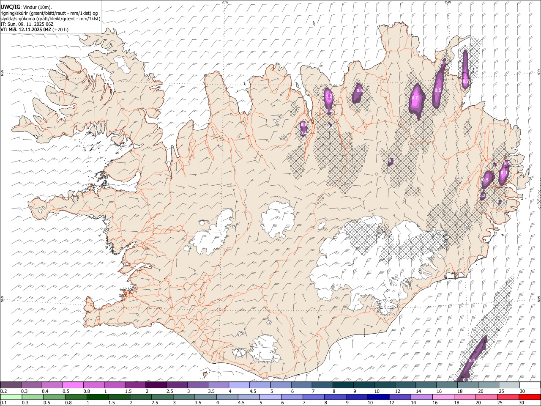Click the 'VT: Mið. 12.11.2025 04Z (+70 h)' line

[35, 30]
